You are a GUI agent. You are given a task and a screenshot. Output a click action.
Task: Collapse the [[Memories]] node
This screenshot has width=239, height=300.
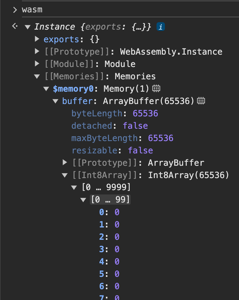point(37,76)
